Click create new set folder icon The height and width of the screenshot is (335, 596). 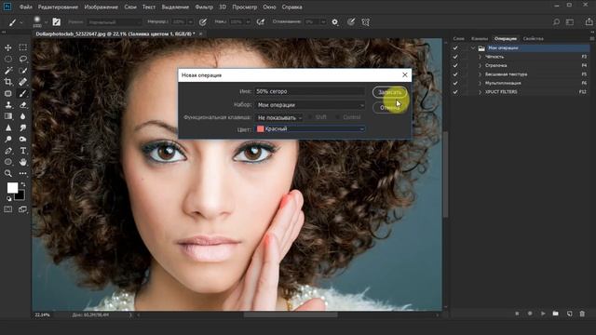(556, 314)
